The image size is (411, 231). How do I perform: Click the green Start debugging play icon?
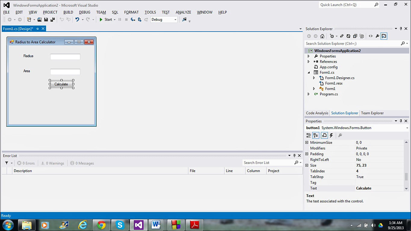(101, 20)
